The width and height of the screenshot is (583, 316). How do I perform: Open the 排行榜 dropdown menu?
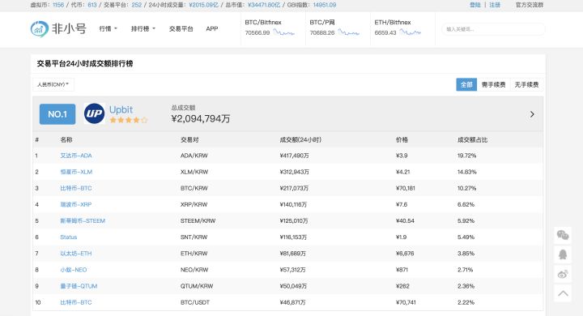(x=143, y=28)
